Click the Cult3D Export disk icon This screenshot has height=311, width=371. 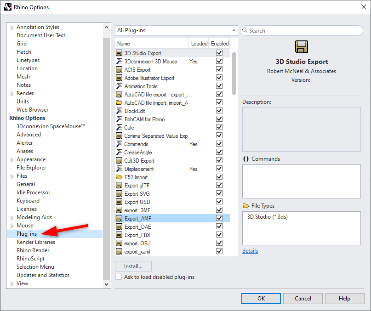point(119,161)
